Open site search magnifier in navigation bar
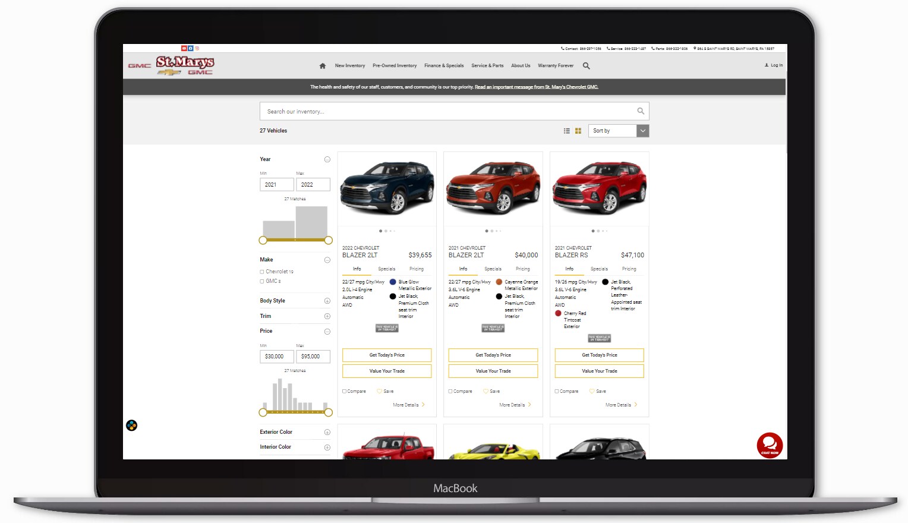This screenshot has height=523, width=908. pos(587,66)
